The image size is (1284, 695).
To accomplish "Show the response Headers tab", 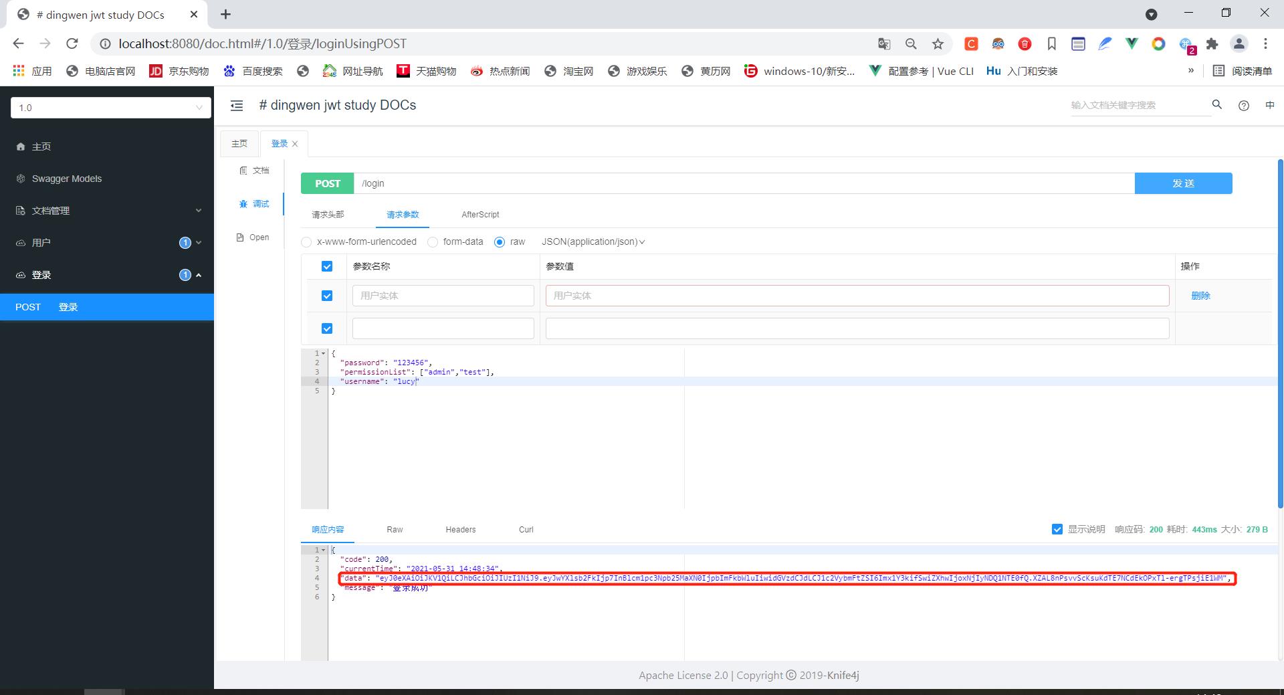I will click(461, 530).
